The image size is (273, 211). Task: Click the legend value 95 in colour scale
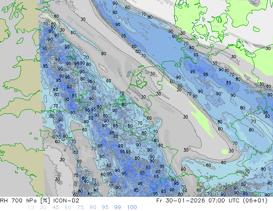(105, 208)
